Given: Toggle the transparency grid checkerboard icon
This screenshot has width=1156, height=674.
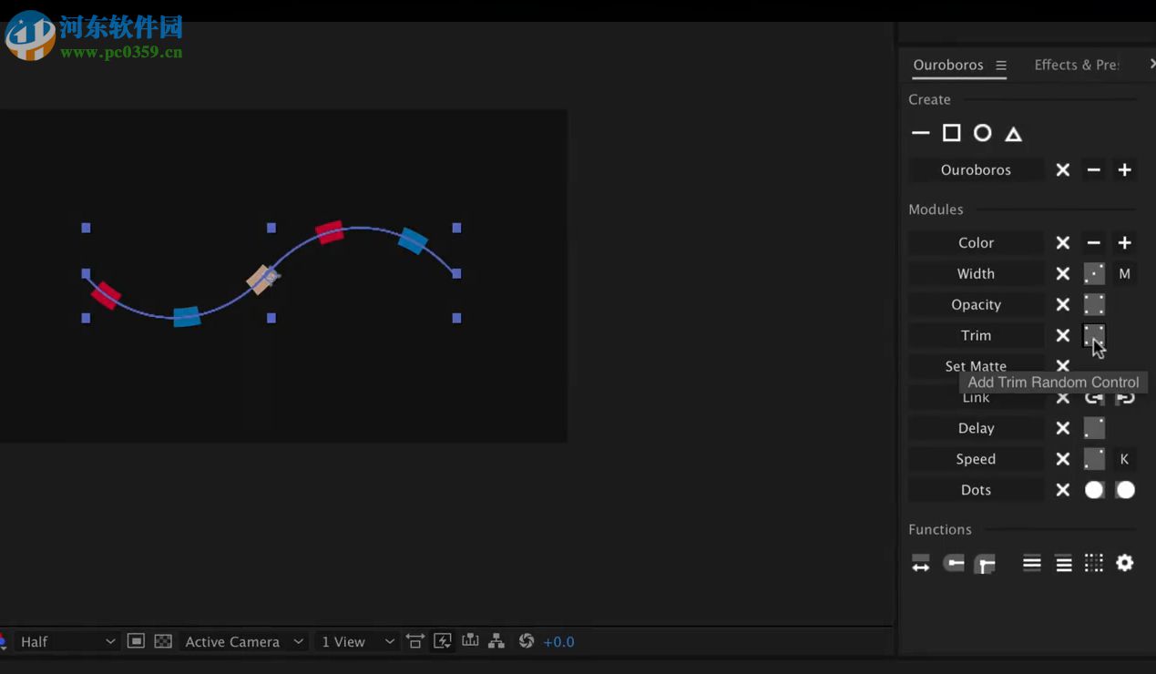Looking at the screenshot, I should (x=163, y=641).
